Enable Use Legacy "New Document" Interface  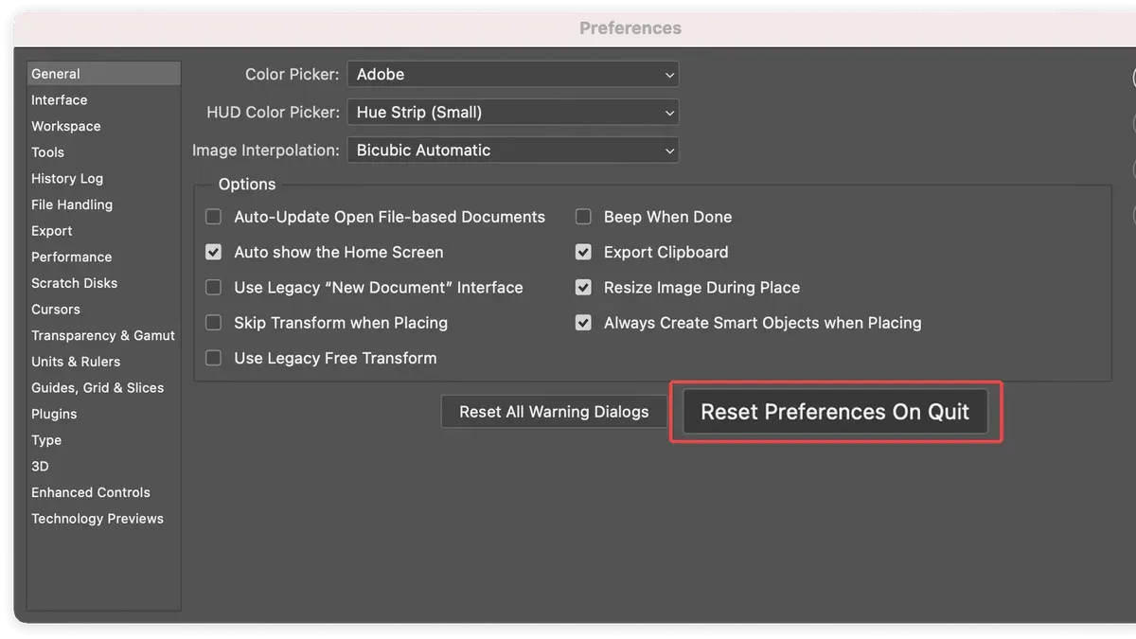coord(214,288)
